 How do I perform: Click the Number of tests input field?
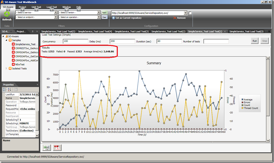point(216,41)
